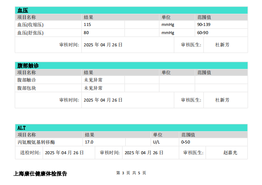Select the reference range 90-139
Screen dimensions: 262x185
point(204,24)
